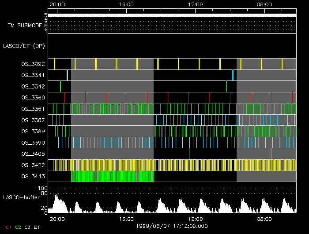Viewport: 309px width, 234px height.
Task: Click the 12:00 label on the top axis
Action: (196, 4)
